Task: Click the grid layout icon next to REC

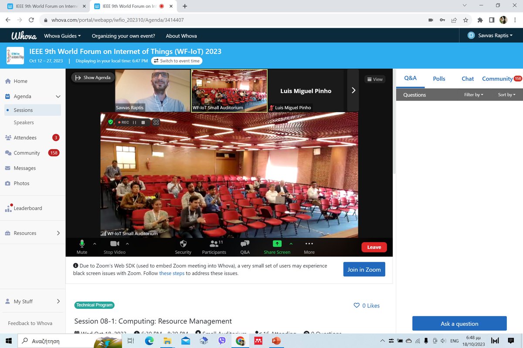Action: click(156, 122)
